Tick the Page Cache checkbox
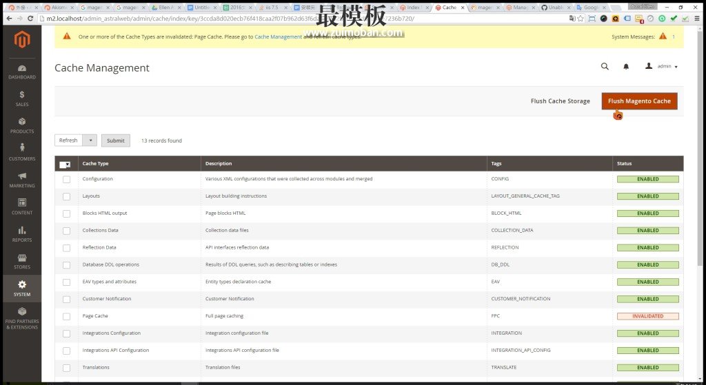Screen dimensions: 706x385 click(x=67, y=316)
